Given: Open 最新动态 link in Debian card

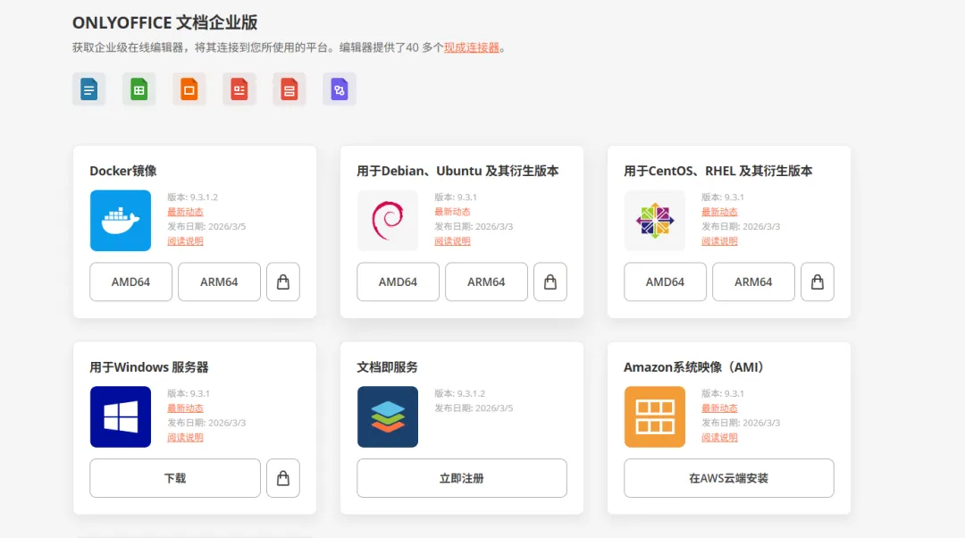Looking at the screenshot, I should coord(452,212).
